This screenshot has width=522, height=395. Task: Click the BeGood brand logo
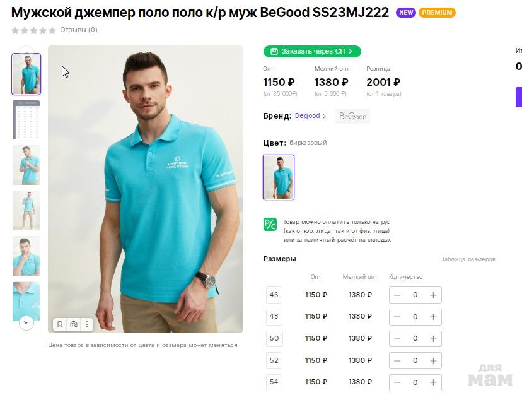click(x=352, y=116)
